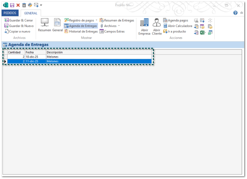The height and width of the screenshot is (179, 247).
Task: Click the red X cancel icon
Action: [18, 5]
